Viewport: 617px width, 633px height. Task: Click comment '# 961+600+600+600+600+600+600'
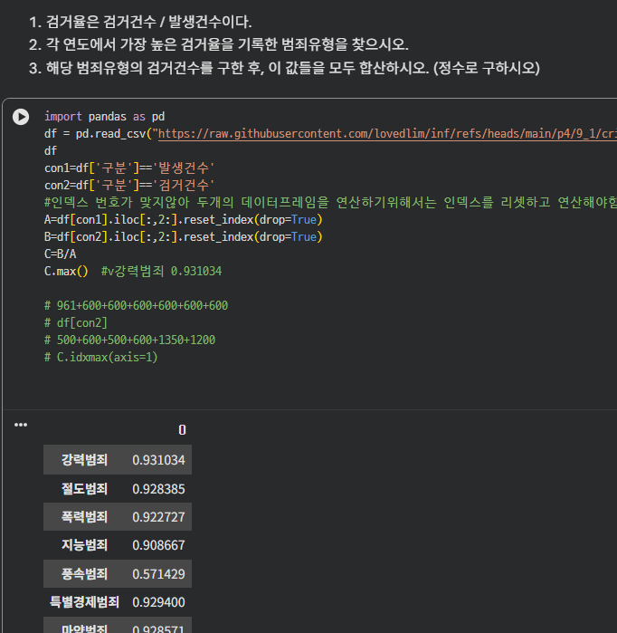(137, 305)
